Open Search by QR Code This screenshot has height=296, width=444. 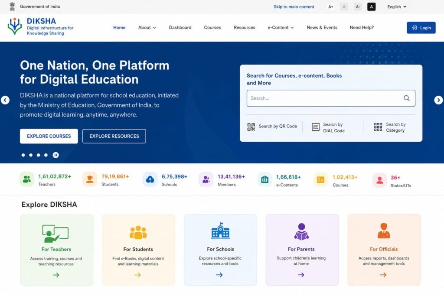tap(272, 127)
